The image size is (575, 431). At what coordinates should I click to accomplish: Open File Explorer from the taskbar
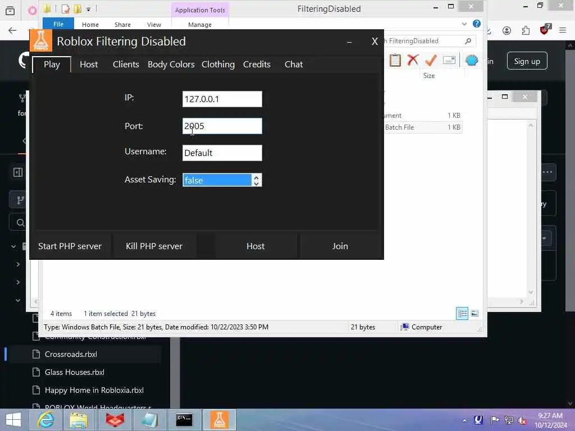(79, 420)
